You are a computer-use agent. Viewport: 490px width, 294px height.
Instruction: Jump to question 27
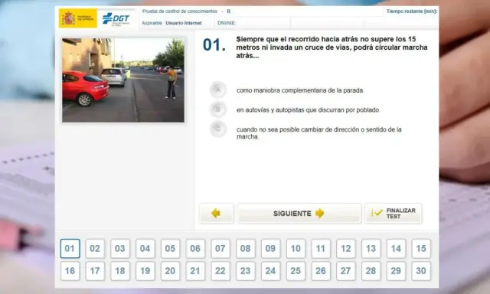point(346,270)
